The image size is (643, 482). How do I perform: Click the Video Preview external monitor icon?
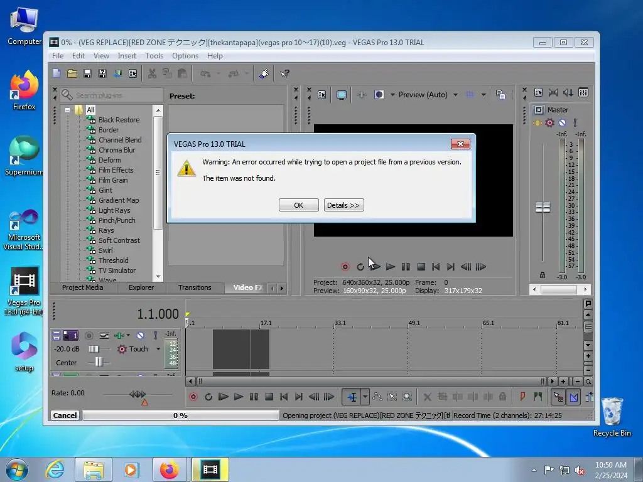click(x=341, y=95)
